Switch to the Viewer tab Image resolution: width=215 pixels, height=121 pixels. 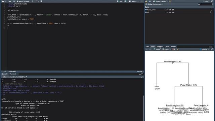click(x=173, y=46)
